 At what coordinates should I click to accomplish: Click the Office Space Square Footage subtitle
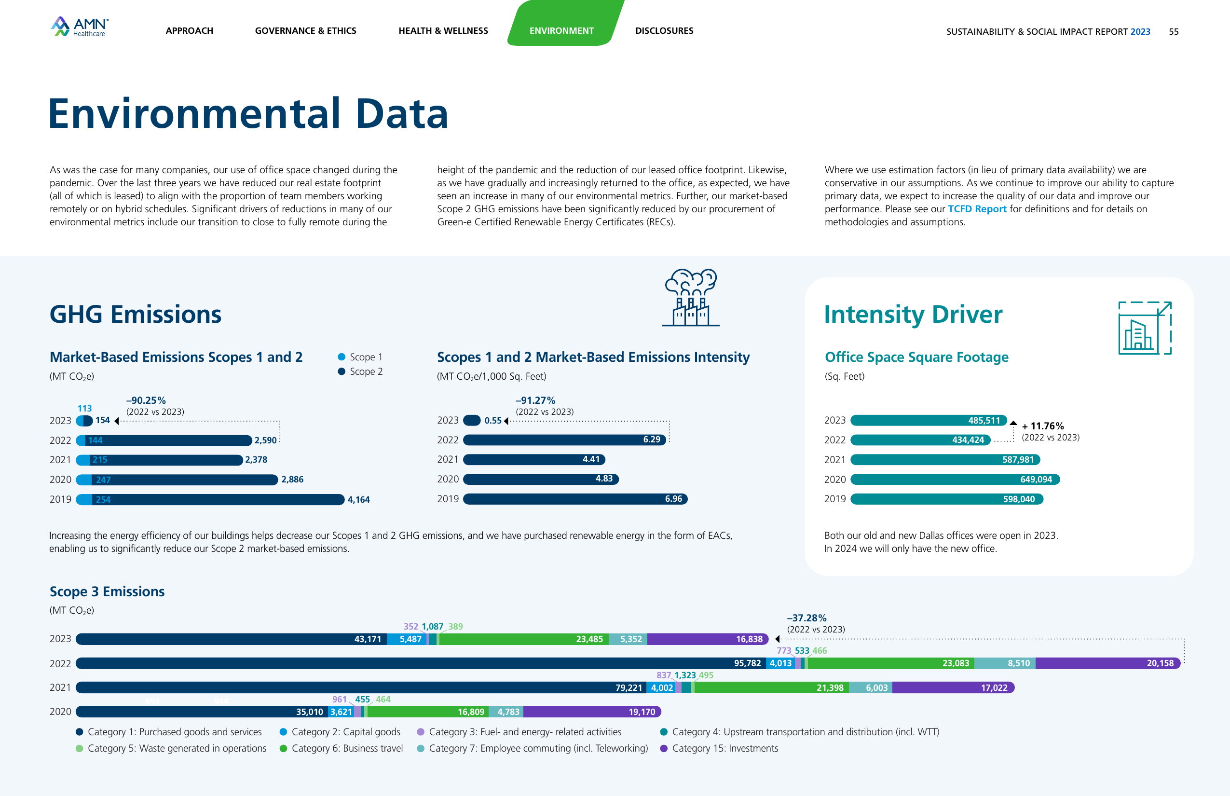click(x=916, y=357)
